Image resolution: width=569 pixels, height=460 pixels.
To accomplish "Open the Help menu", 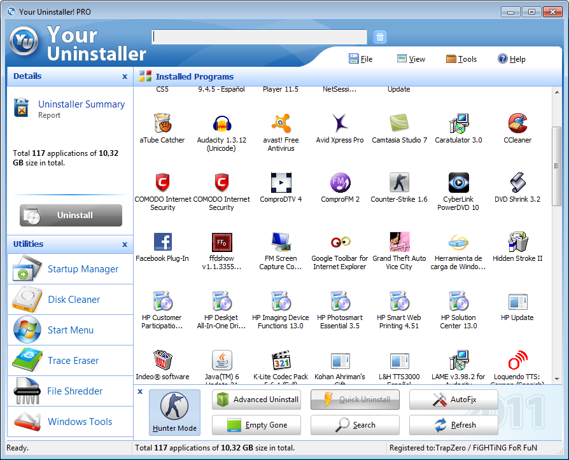I will (512, 59).
